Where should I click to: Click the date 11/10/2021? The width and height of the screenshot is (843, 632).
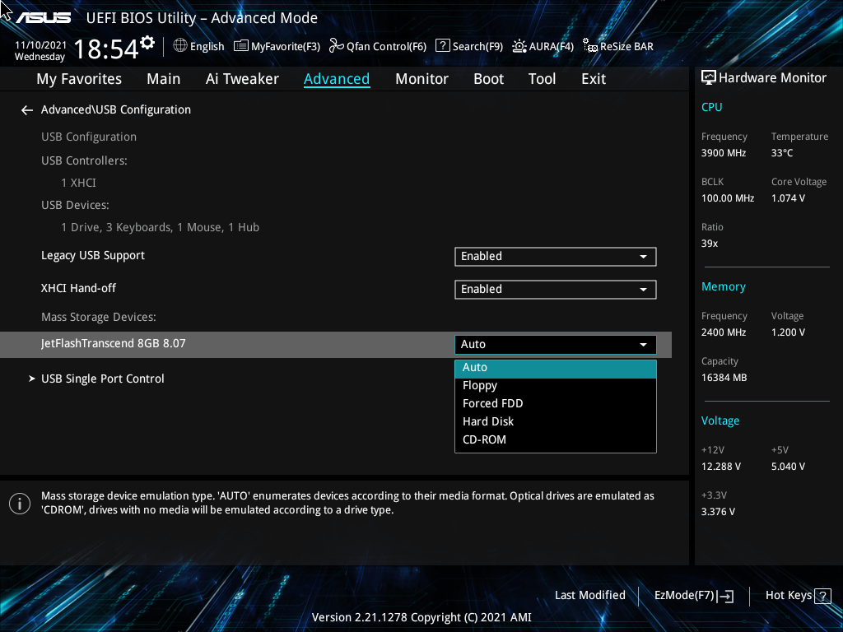pos(41,45)
